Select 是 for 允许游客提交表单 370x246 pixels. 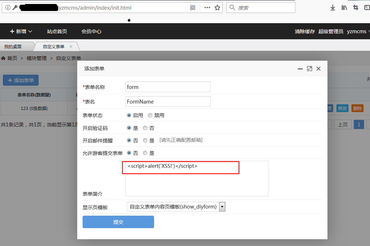[145, 153]
